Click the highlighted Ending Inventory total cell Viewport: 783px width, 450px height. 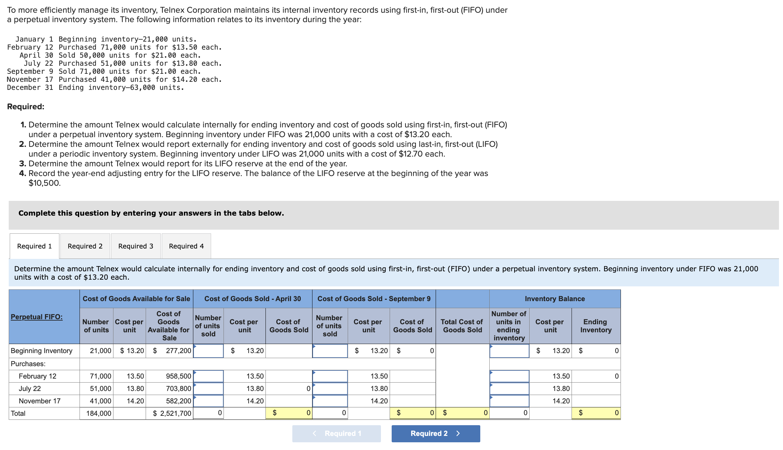click(x=596, y=413)
